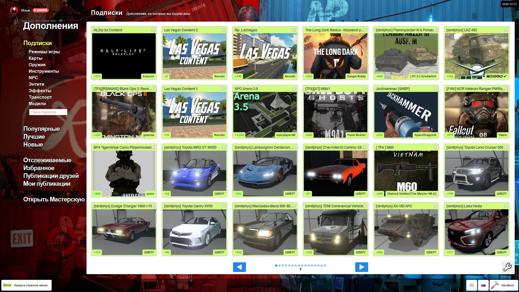Tick checkbox on Jackhammer [SWEP]
519x292 pixels.
pos(435,88)
